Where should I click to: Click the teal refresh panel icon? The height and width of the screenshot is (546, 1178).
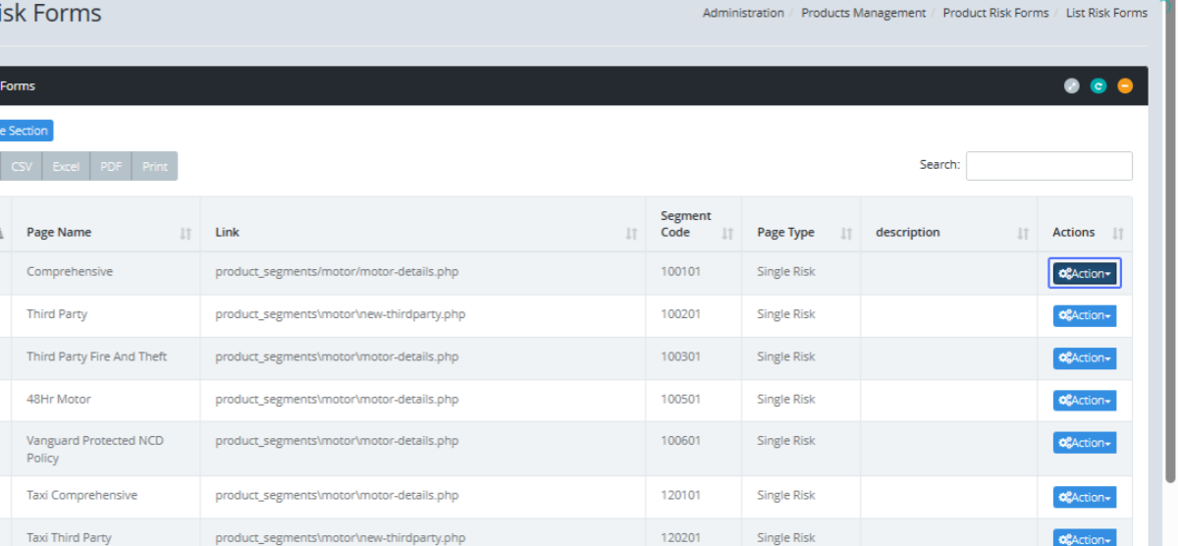[x=1098, y=86]
